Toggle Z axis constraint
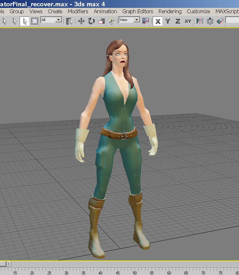Viewport: 239px width, 275px height. click(x=178, y=21)
